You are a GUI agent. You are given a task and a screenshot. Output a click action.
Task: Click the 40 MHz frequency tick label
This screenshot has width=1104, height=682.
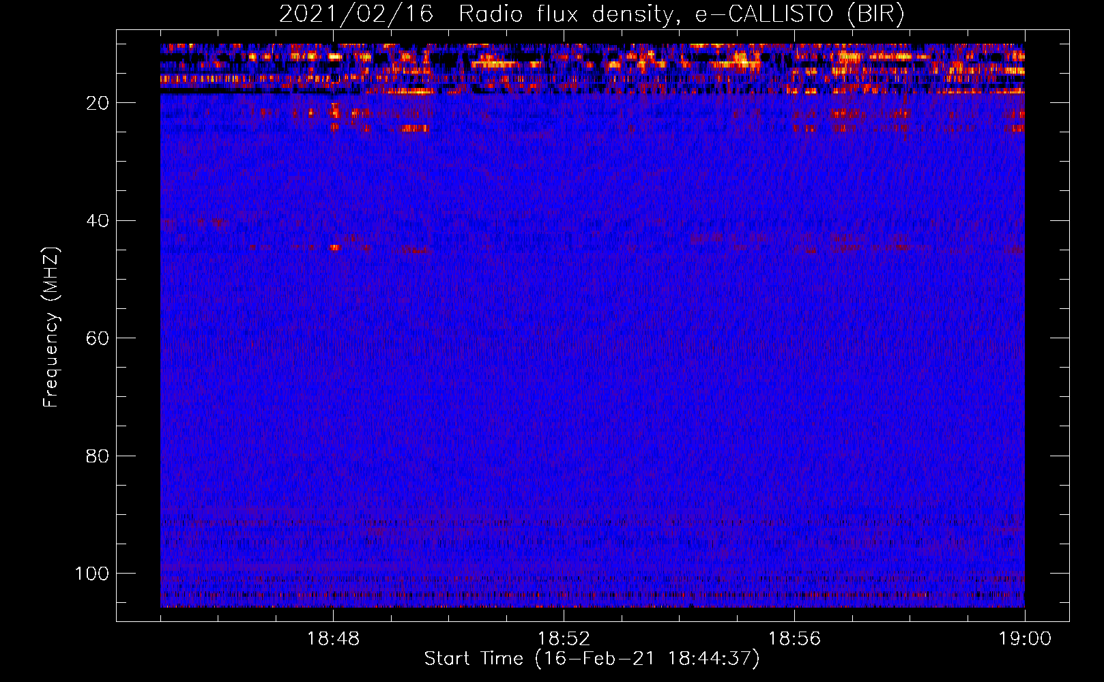click(x=98, y=220)
